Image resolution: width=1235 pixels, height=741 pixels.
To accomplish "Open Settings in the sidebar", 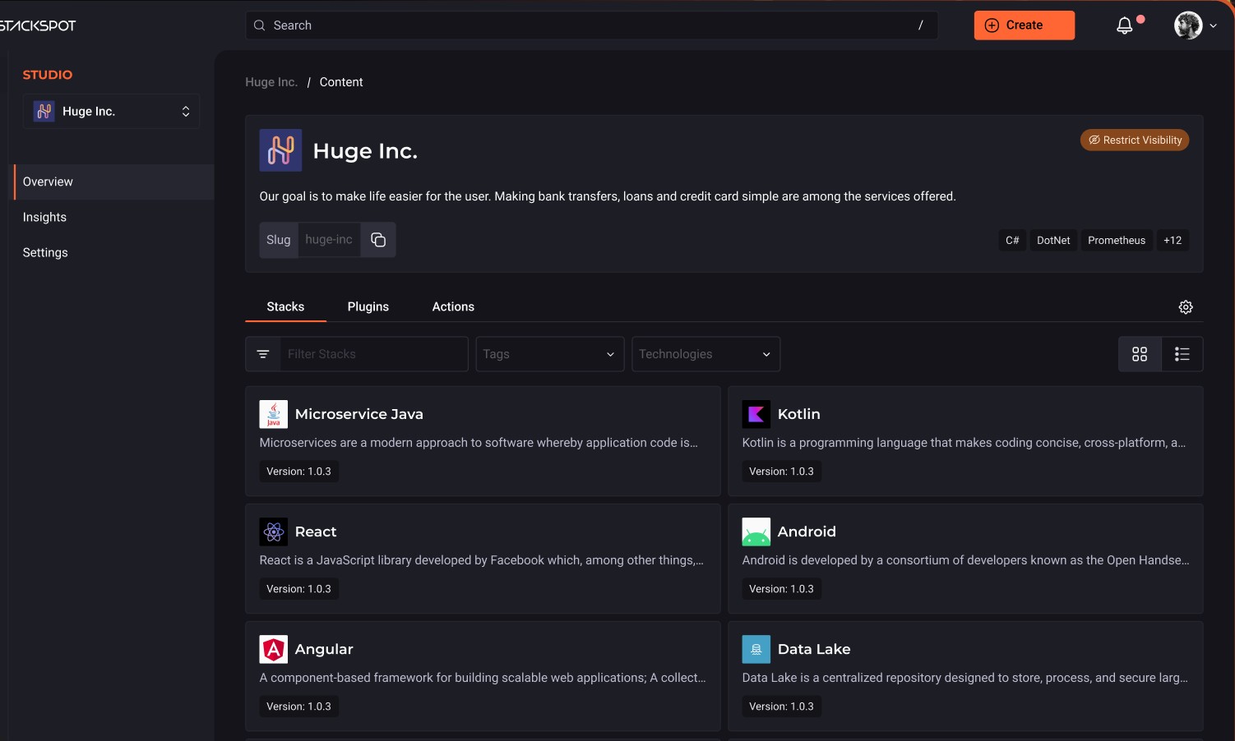I will coord(113,252).
